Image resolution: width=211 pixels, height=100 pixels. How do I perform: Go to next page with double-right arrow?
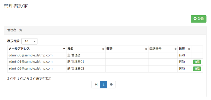pyautogui.click(x=111, y=85)
